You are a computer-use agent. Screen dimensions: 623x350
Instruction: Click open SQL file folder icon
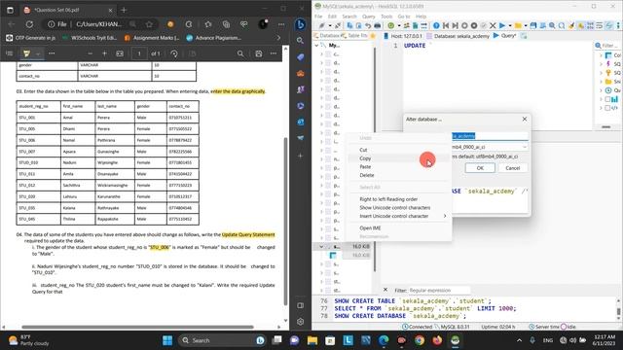click(x=518, y=26)
